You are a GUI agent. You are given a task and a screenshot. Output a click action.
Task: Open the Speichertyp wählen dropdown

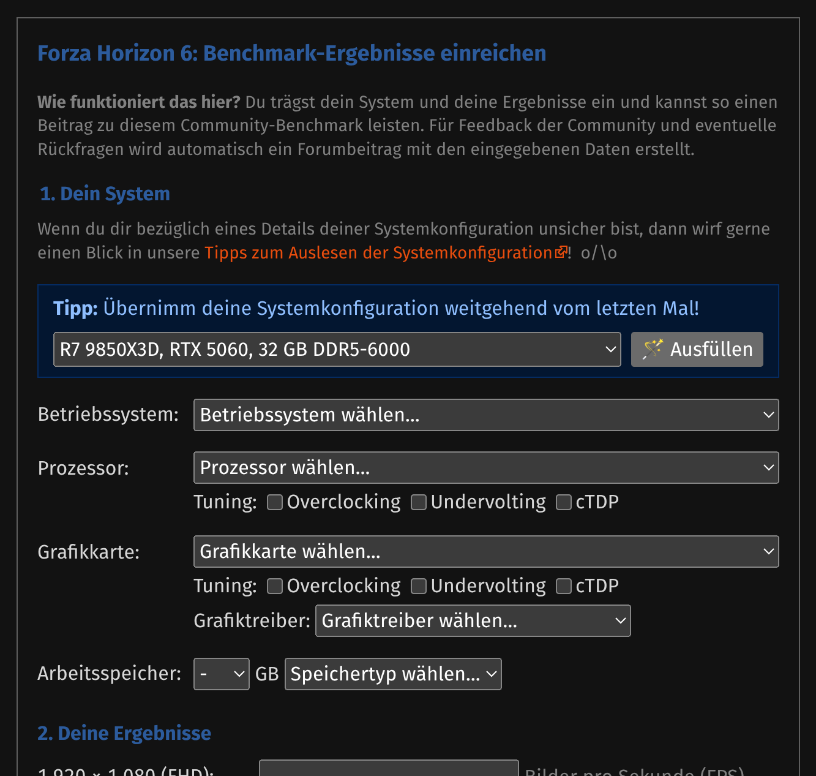pos(393,674)
